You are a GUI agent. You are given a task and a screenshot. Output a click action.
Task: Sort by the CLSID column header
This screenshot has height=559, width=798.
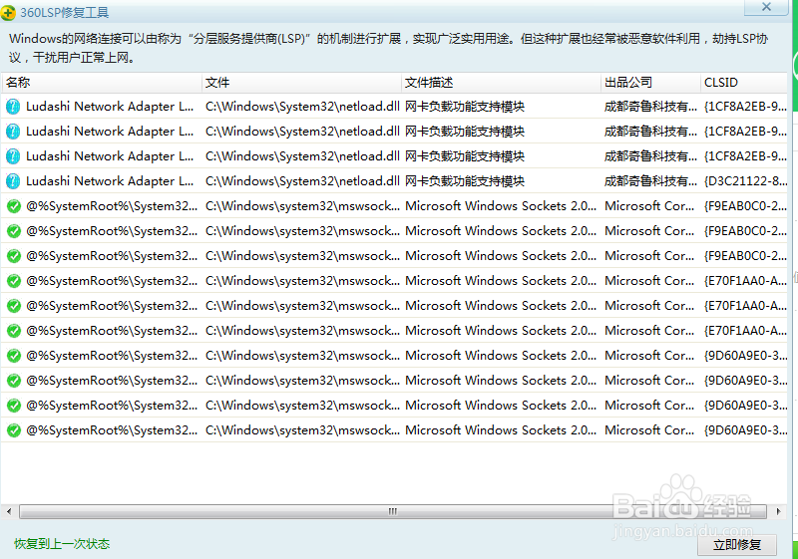tap(743, 83)
